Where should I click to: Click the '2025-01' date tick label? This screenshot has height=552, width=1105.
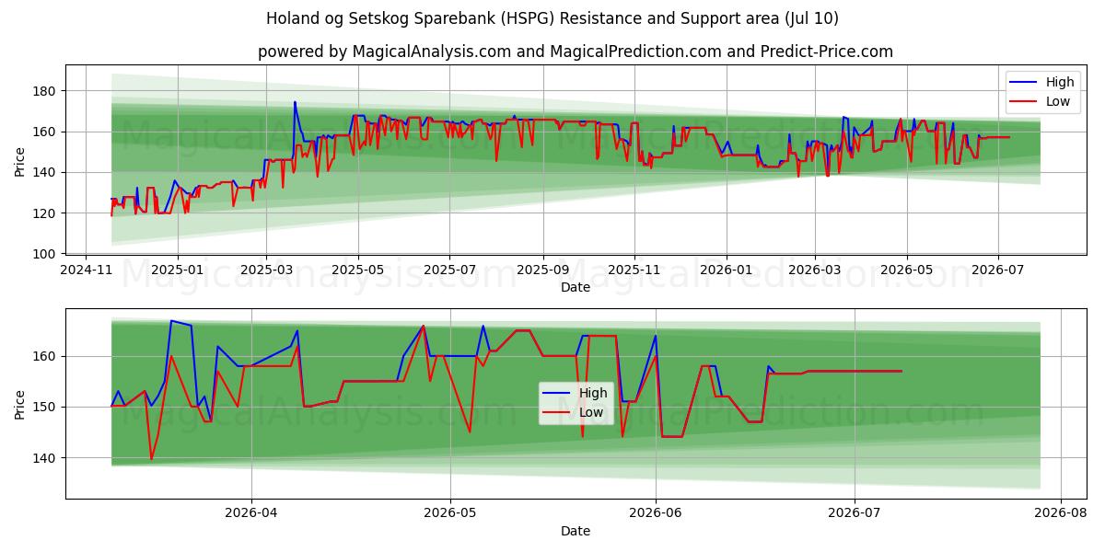[177, 270]
